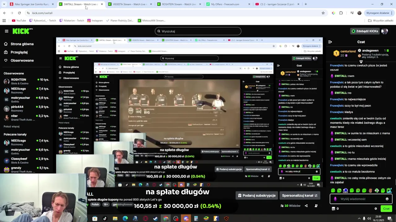
Task: Open the Nilatarion Twitch bookmark
Action: [71, 21]
